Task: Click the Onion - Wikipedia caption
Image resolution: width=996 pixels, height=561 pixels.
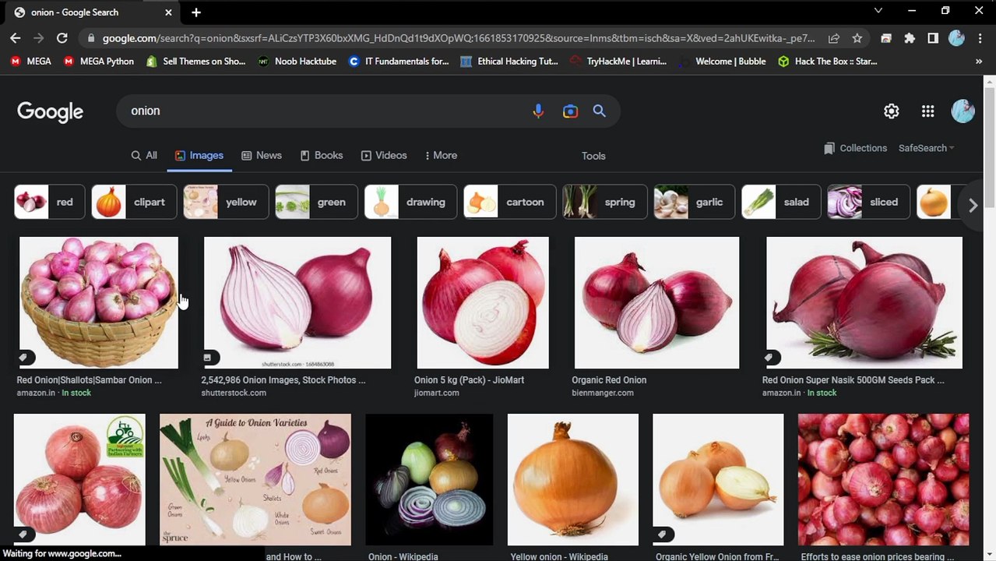Action: [403, 556]
